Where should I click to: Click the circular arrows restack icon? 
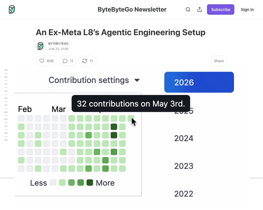[85, 61]
